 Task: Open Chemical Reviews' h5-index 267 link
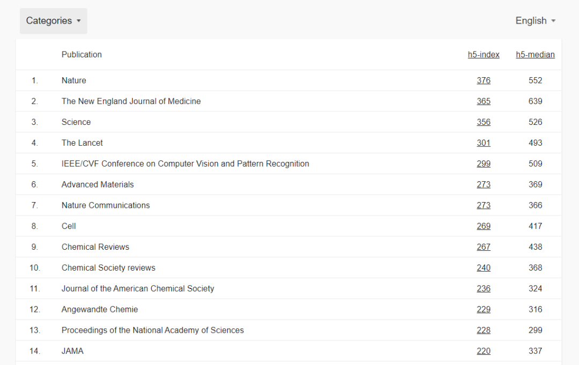[x=484, y=247]
